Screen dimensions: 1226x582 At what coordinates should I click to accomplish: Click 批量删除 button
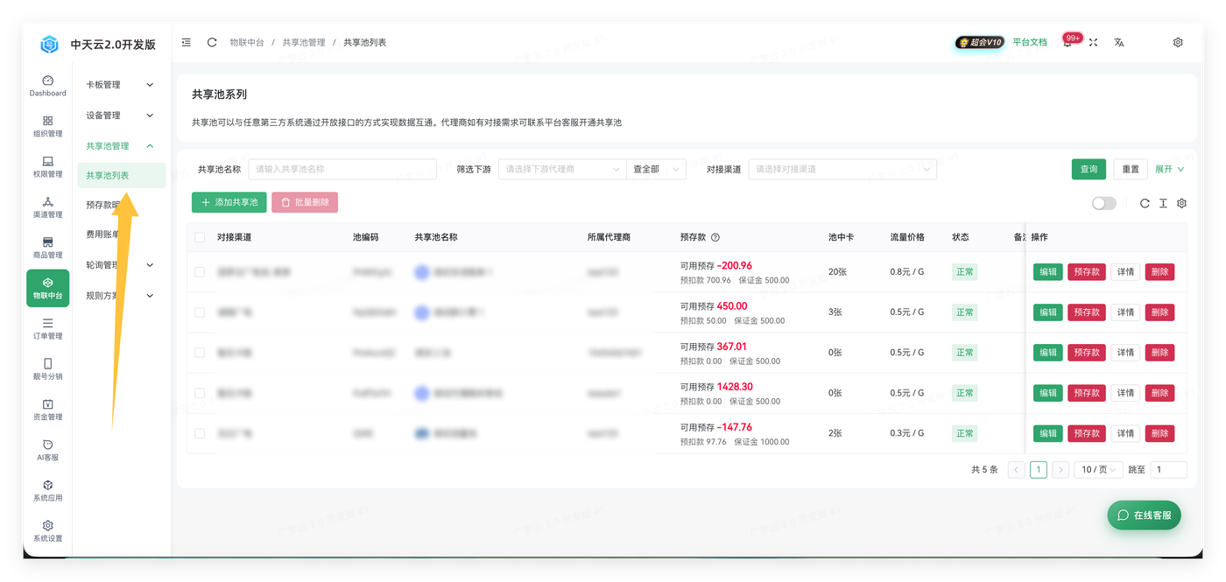(305, 202)
